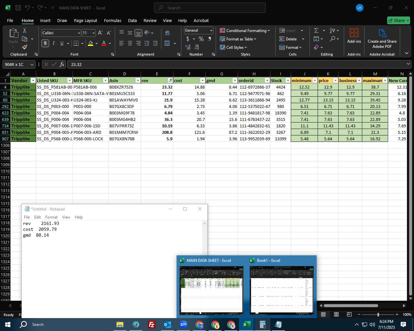Toggle Italic formatting

coord(54,43)
